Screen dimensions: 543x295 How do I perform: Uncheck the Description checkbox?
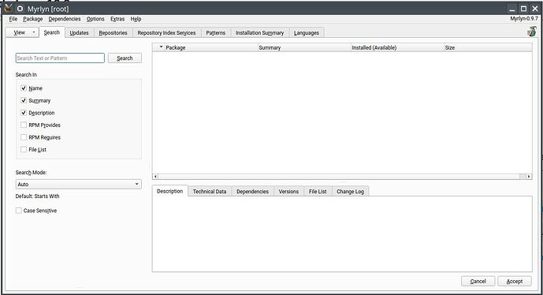(24, 113)
